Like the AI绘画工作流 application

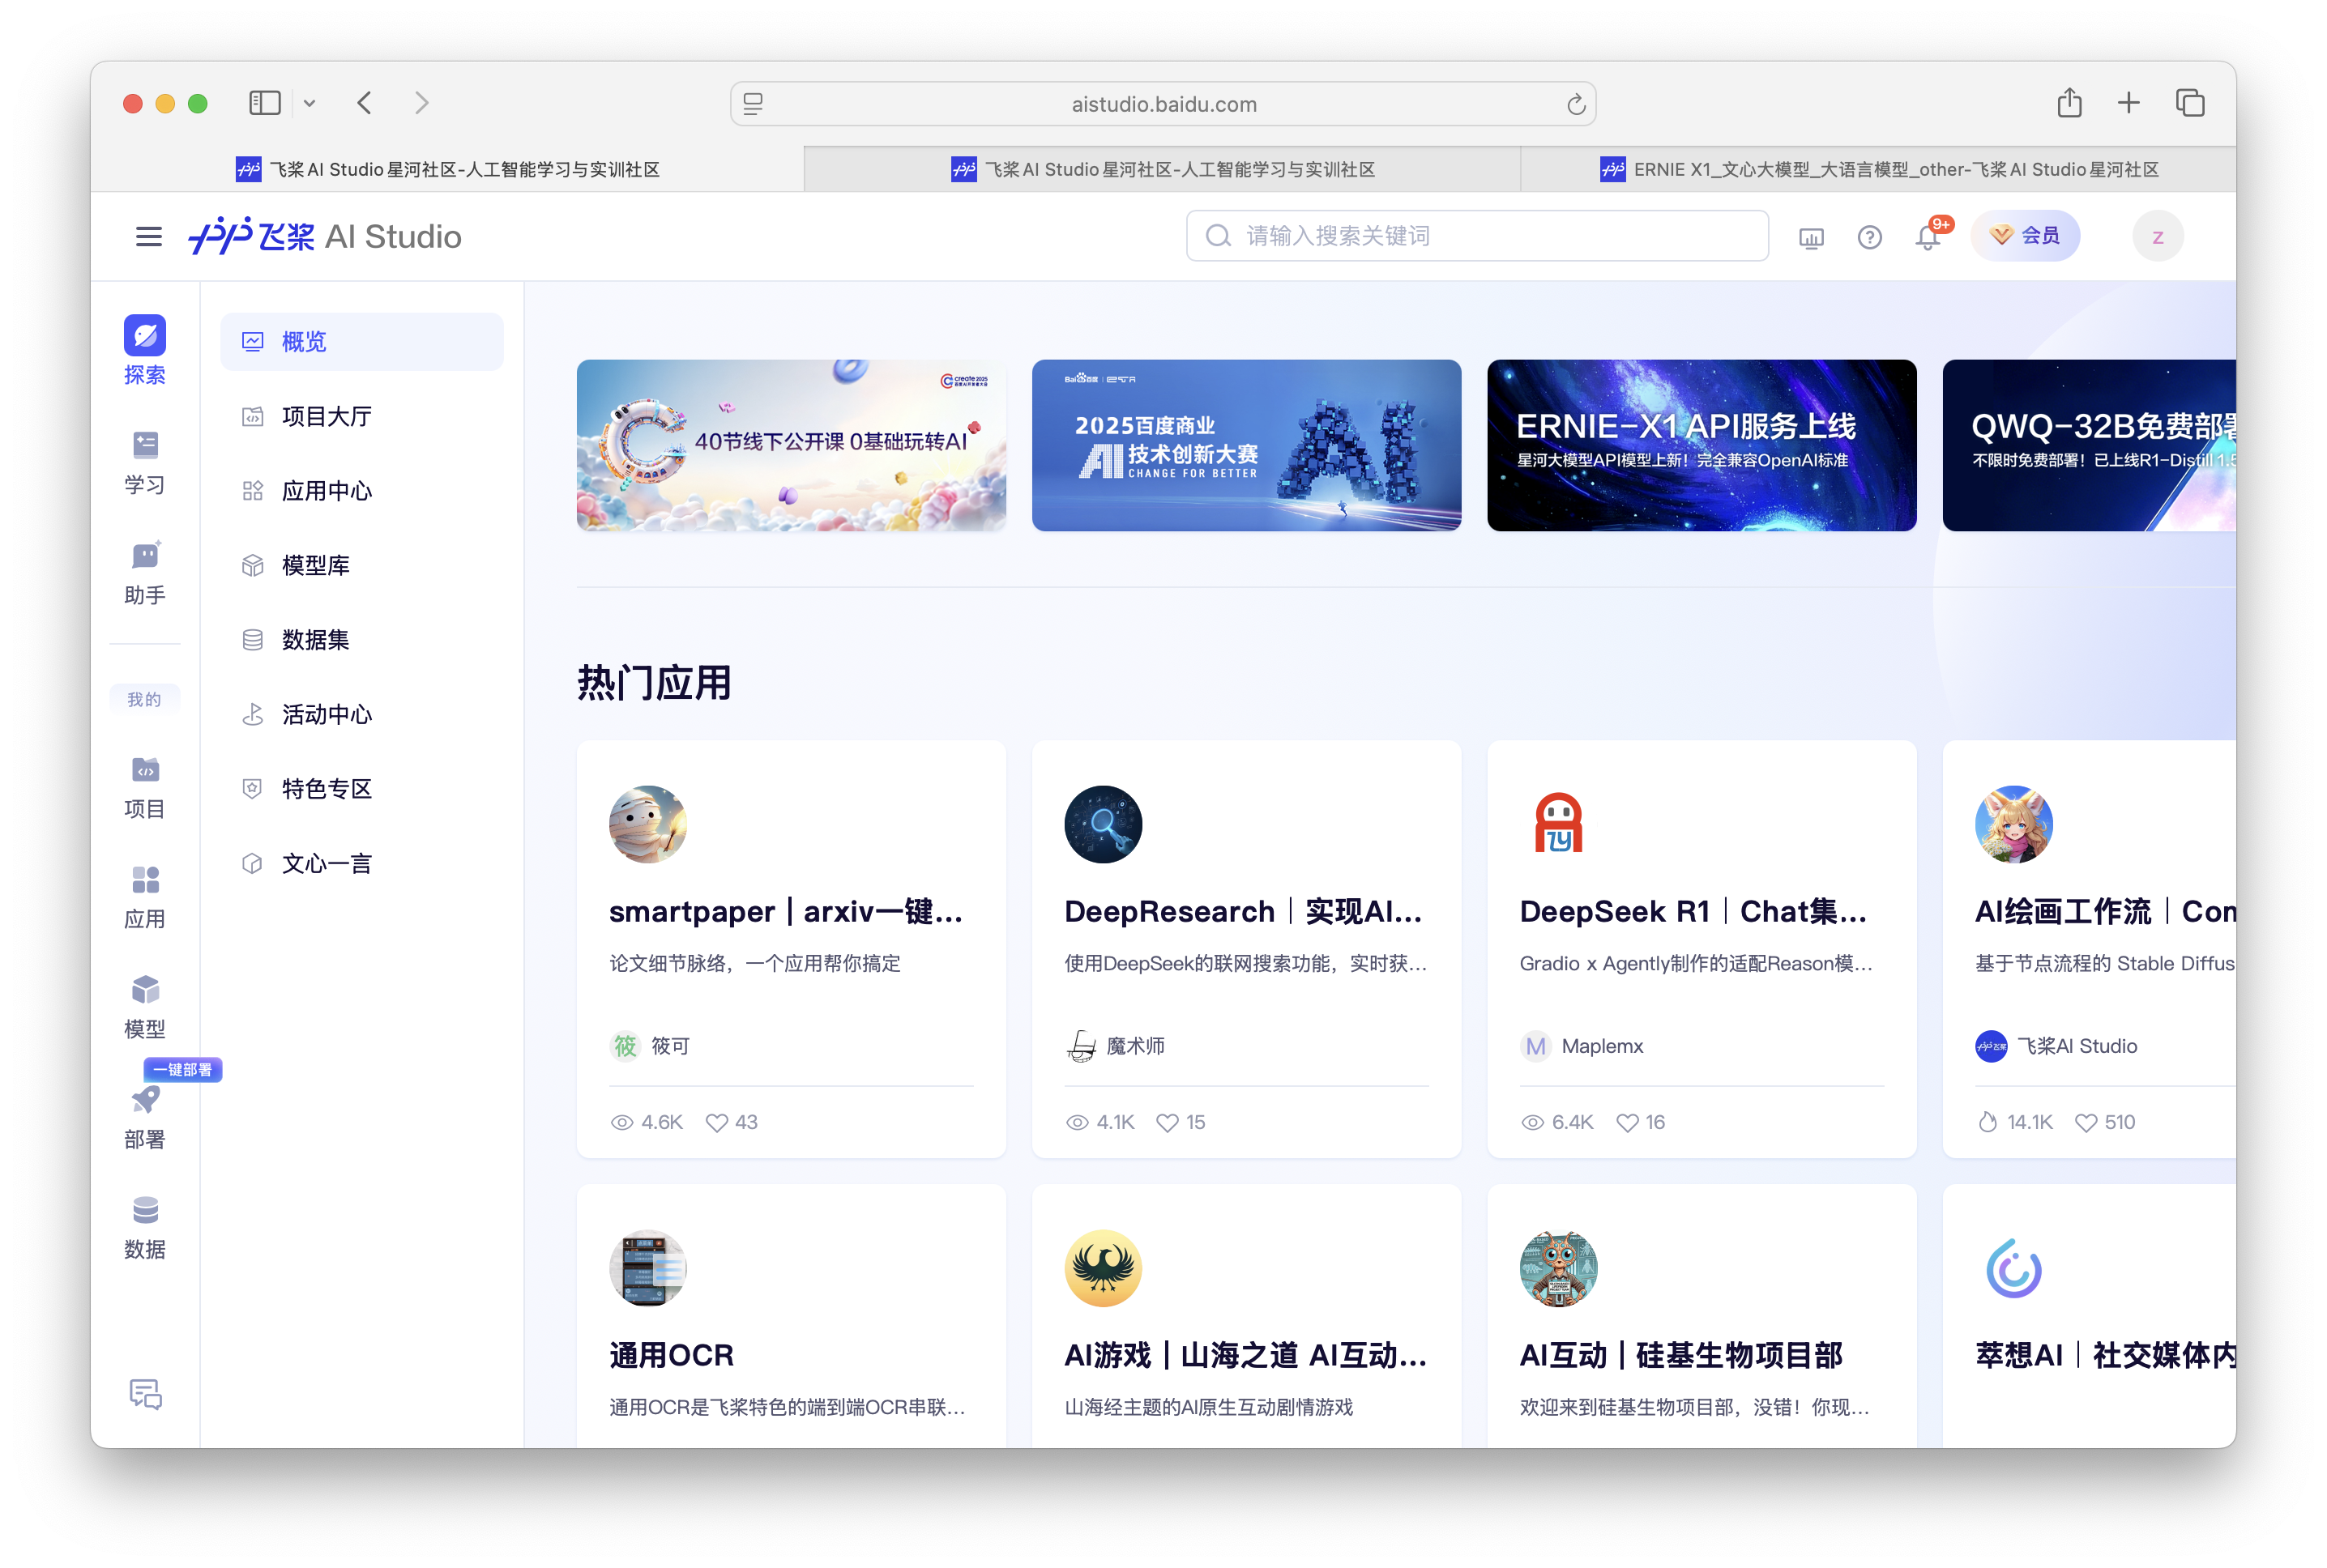click(x=2087, y=1122)
